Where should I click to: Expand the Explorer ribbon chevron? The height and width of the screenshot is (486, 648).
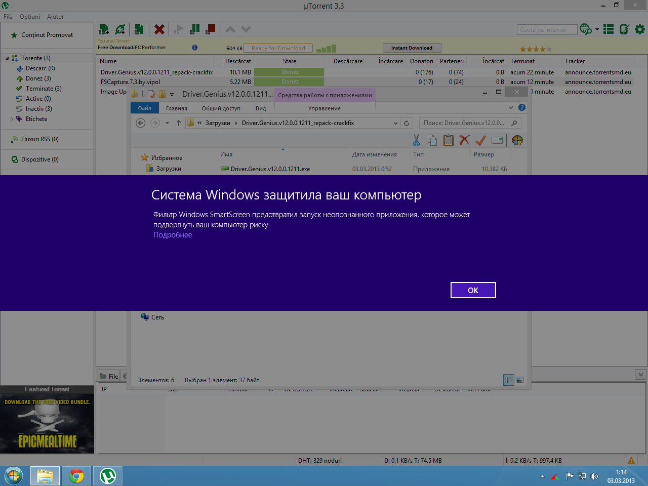coord(511,108)
